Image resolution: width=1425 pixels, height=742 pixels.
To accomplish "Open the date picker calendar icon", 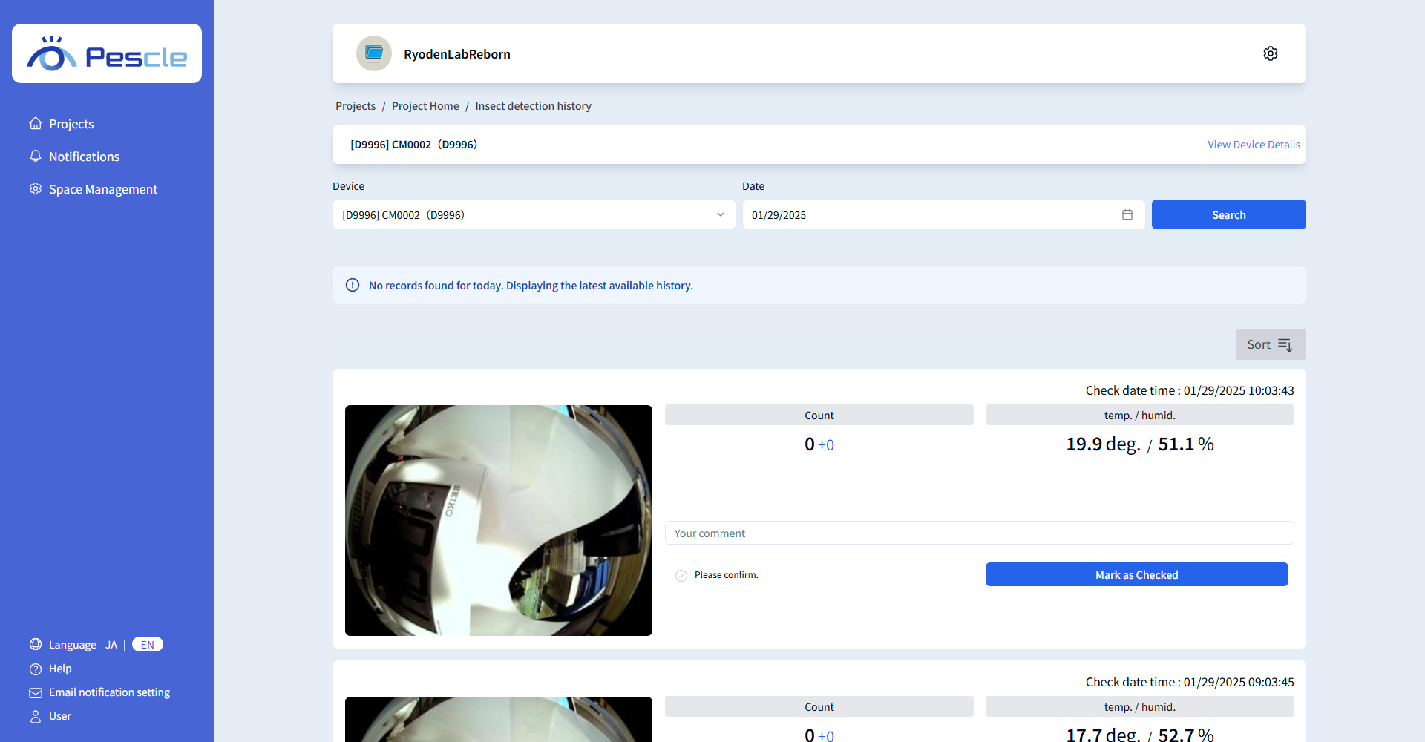I will point(1127,214).
